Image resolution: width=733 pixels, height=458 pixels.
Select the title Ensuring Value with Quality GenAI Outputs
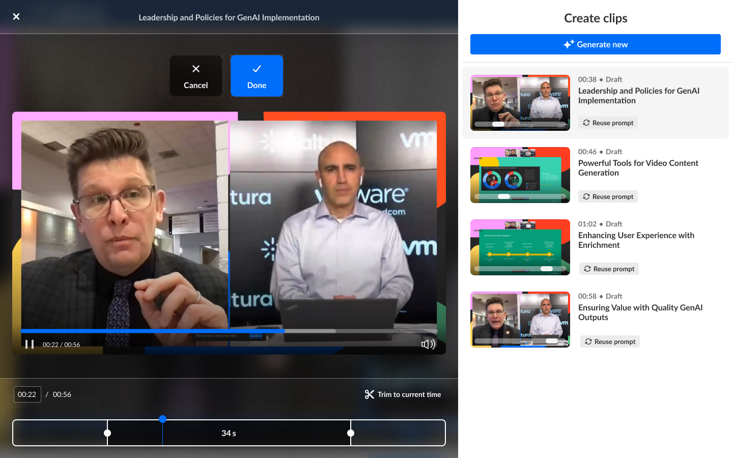(640, 312)
